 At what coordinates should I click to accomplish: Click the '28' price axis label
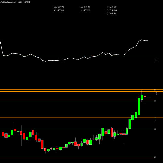point(155,157)
